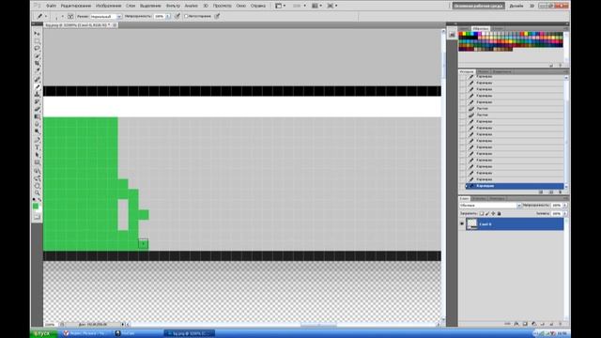
Task: Open the Windows Пуск start button
Action: point(43,333)
